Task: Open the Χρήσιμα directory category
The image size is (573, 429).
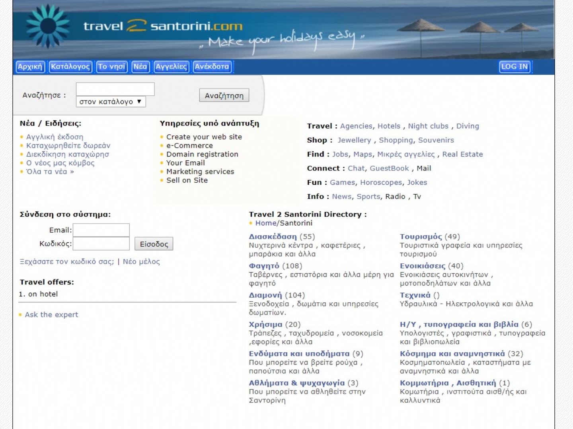Action: point(266,325)
